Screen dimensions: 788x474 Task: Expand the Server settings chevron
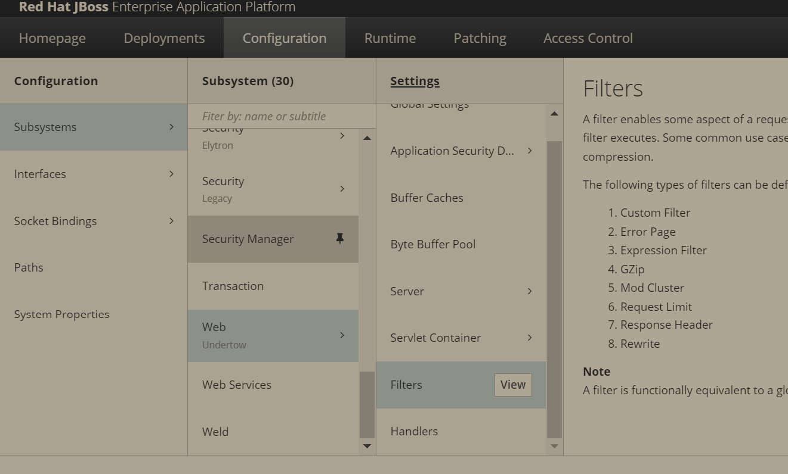pos(530,291)
